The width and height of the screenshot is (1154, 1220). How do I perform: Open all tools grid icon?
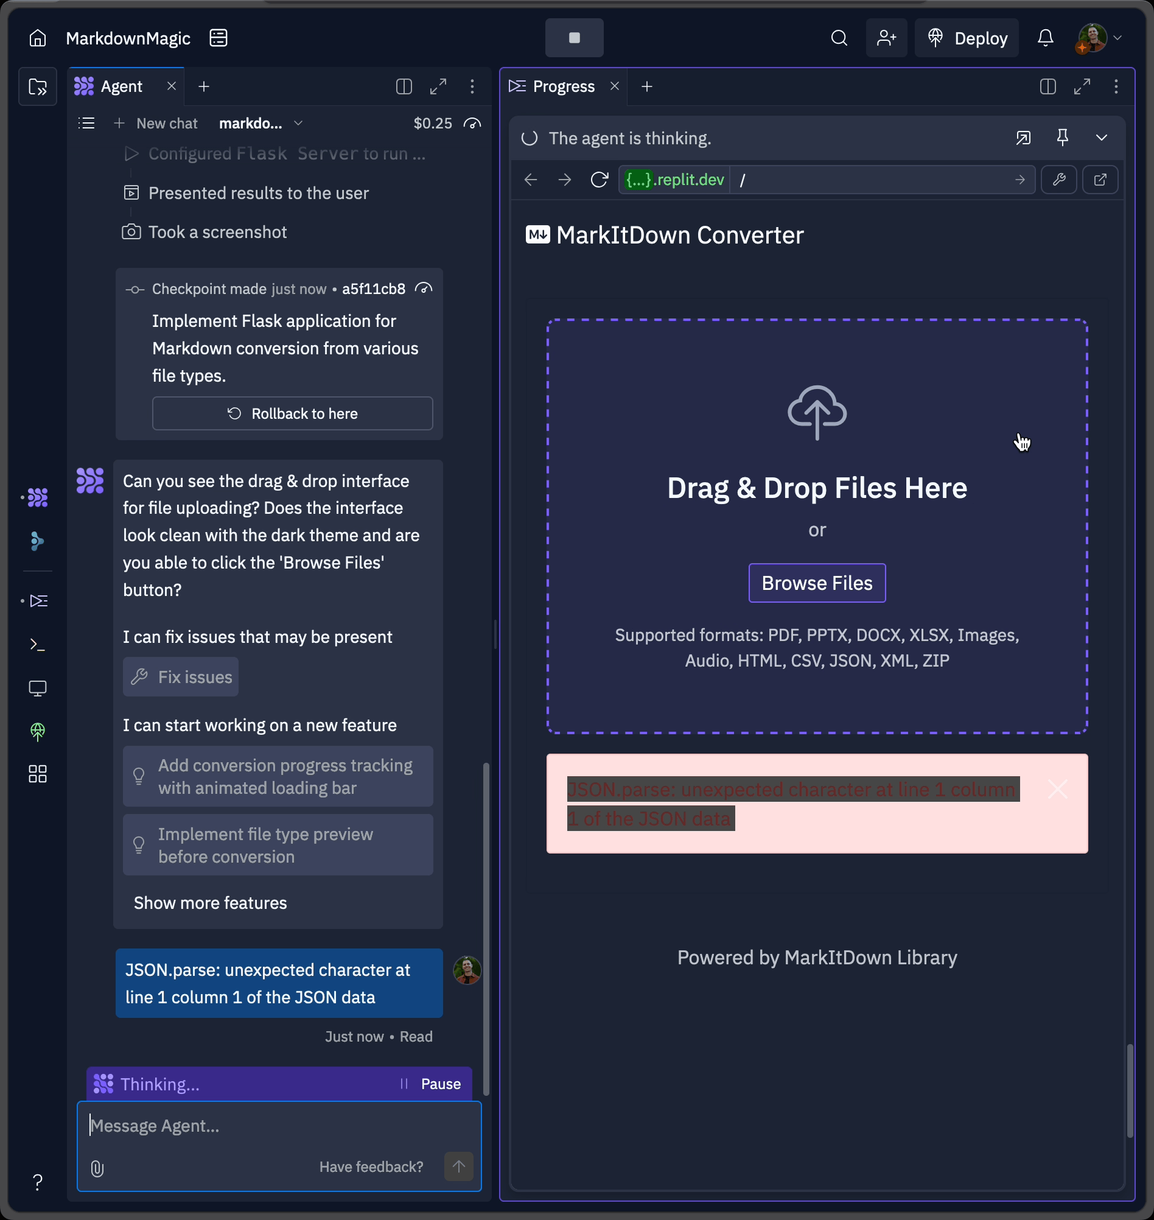coord(38,774)
